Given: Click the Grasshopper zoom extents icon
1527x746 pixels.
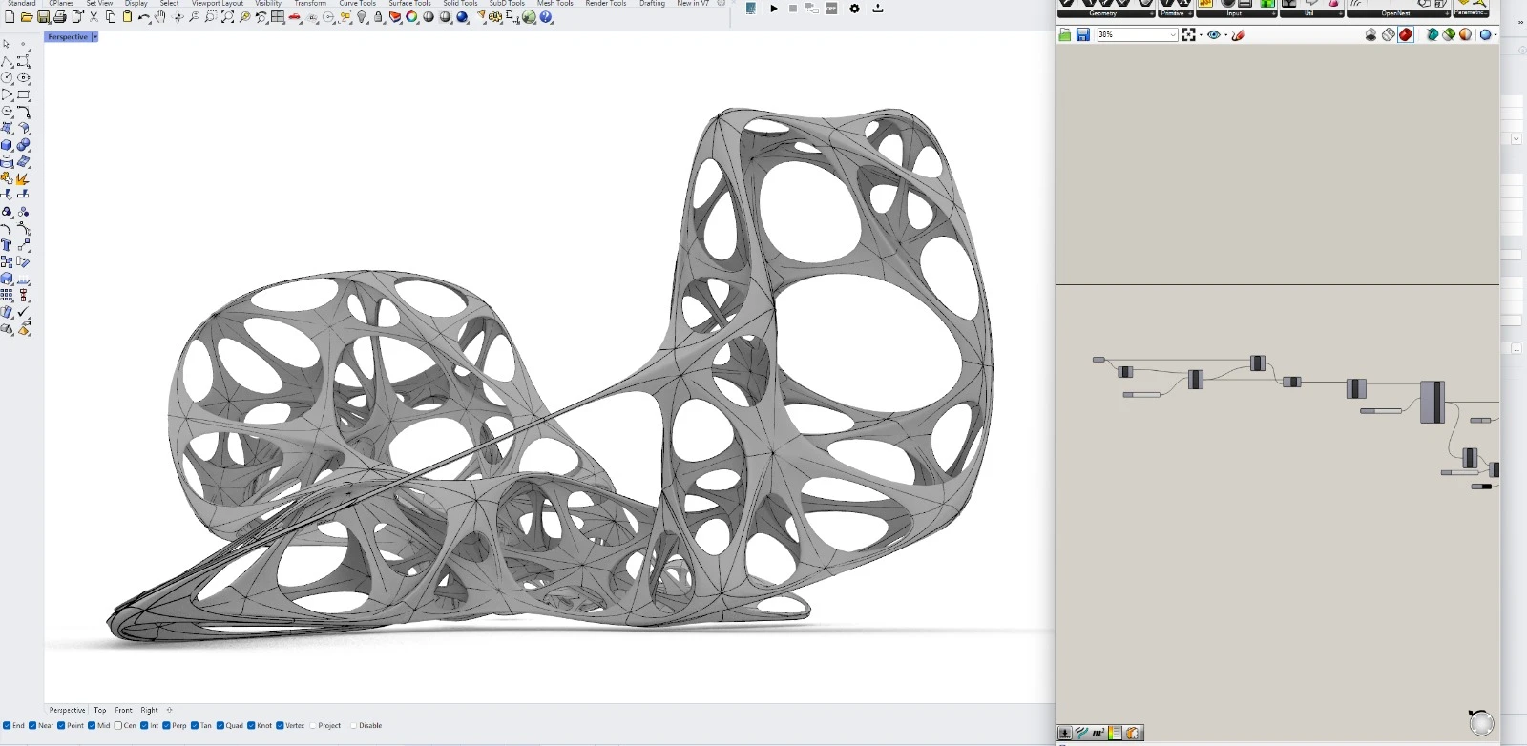Looking at the screenshot, I should click(1188, 35).
